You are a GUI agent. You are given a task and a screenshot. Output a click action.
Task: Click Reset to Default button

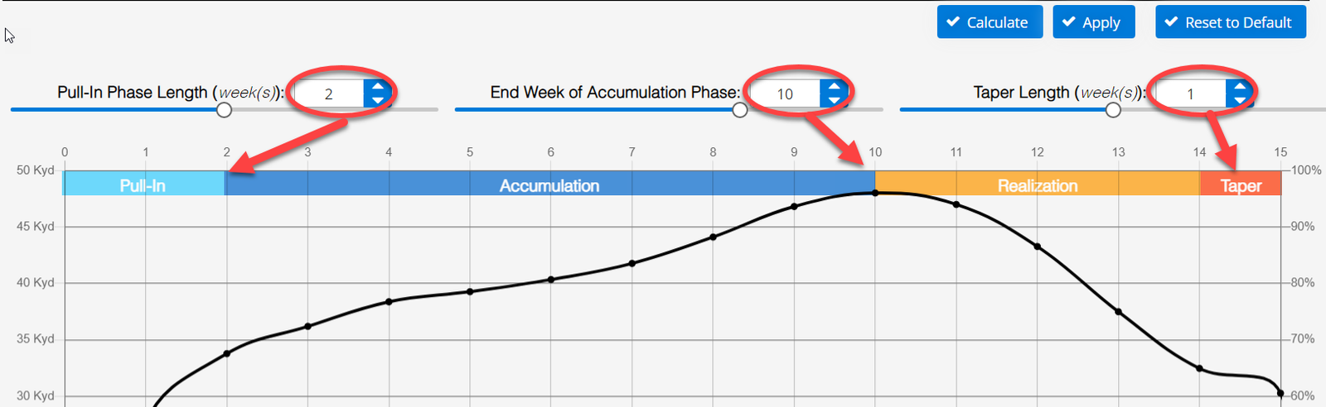tap(1230, 22)
